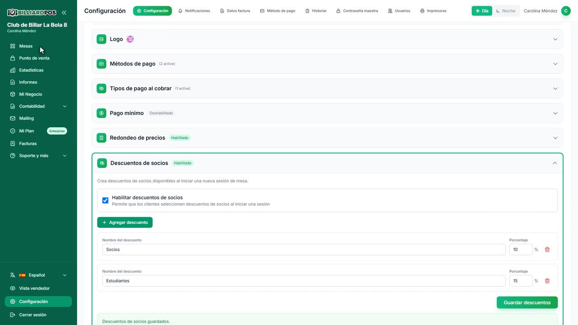Uncheck Habilitar descuentos de socios checkbox

pos(105,200)
